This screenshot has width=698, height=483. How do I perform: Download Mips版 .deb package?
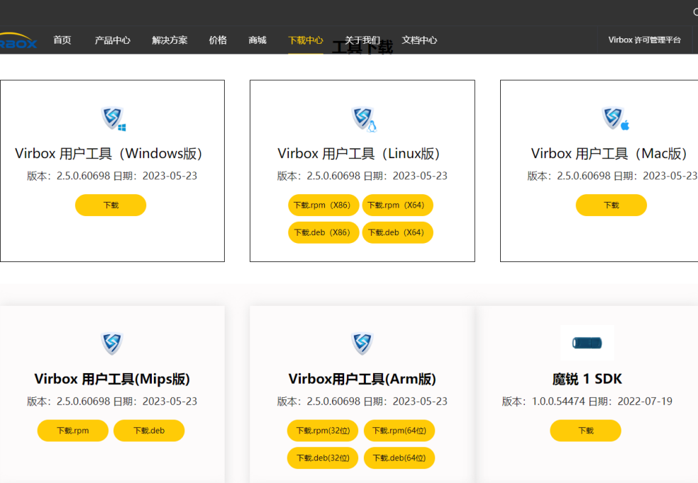149,431
